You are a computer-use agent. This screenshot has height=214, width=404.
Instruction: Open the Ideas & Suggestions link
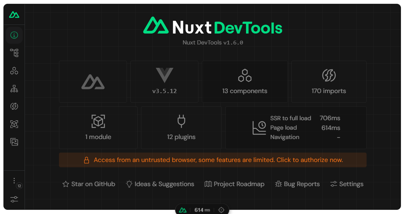[x=160, y=184]
